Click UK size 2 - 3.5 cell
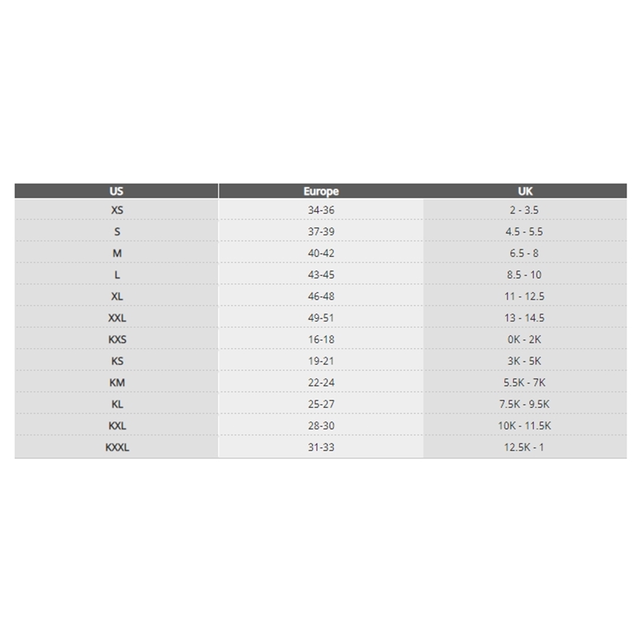 click(525, 210)
